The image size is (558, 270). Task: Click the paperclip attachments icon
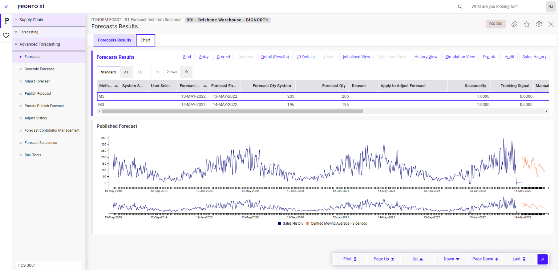[514, 24]
